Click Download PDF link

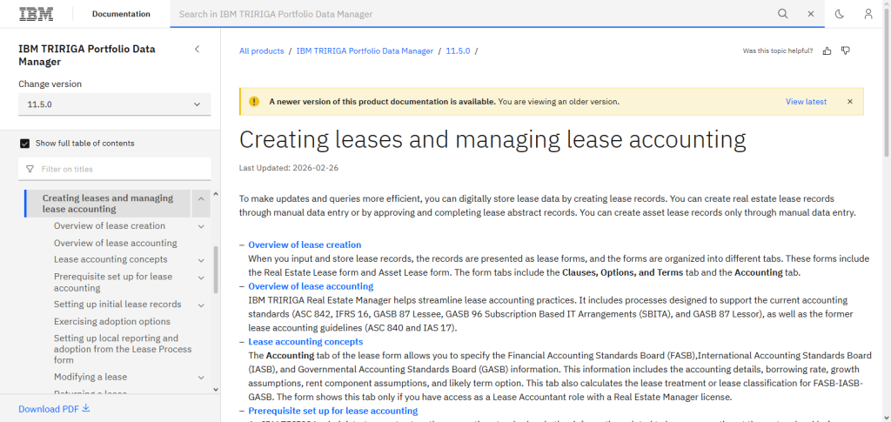[x=54, y=409]
